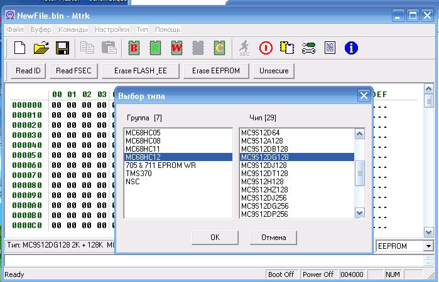Select chip MC9S12A128

pos(297,141)
